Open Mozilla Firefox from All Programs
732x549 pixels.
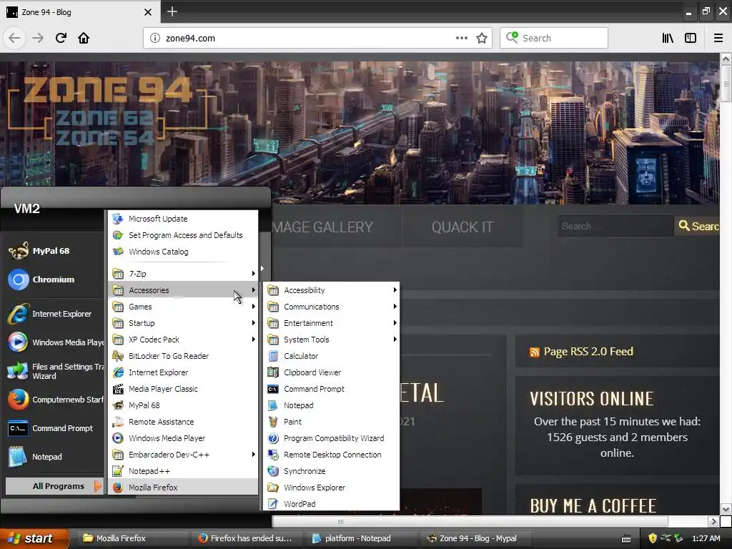183,488
